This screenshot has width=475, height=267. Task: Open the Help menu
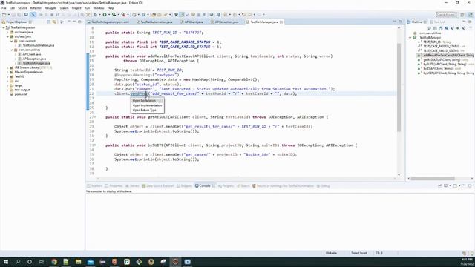tap(111, 8)
